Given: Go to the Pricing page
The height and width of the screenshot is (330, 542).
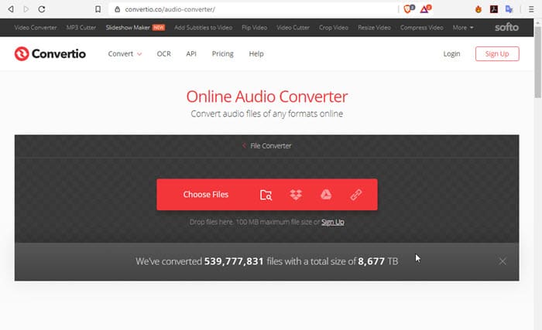Looking at the screenshot, I should 223,54.
